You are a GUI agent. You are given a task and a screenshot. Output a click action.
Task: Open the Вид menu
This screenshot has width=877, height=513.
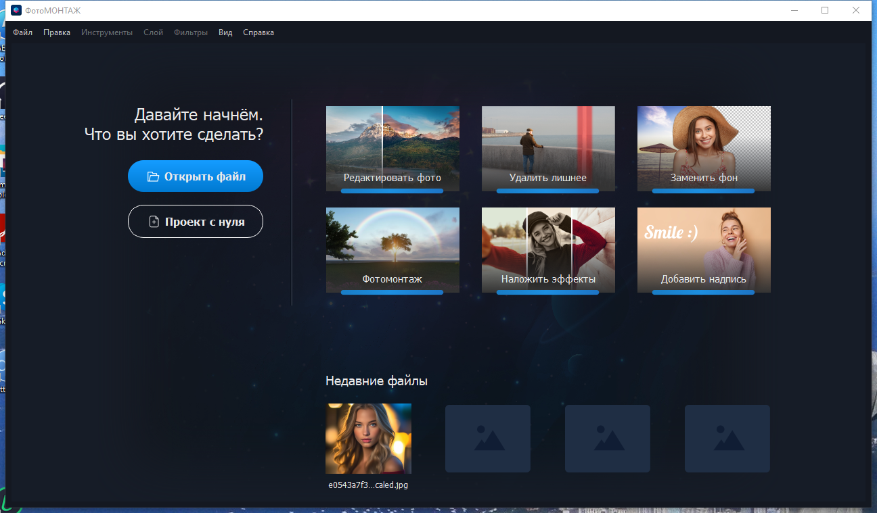[225, 32]
